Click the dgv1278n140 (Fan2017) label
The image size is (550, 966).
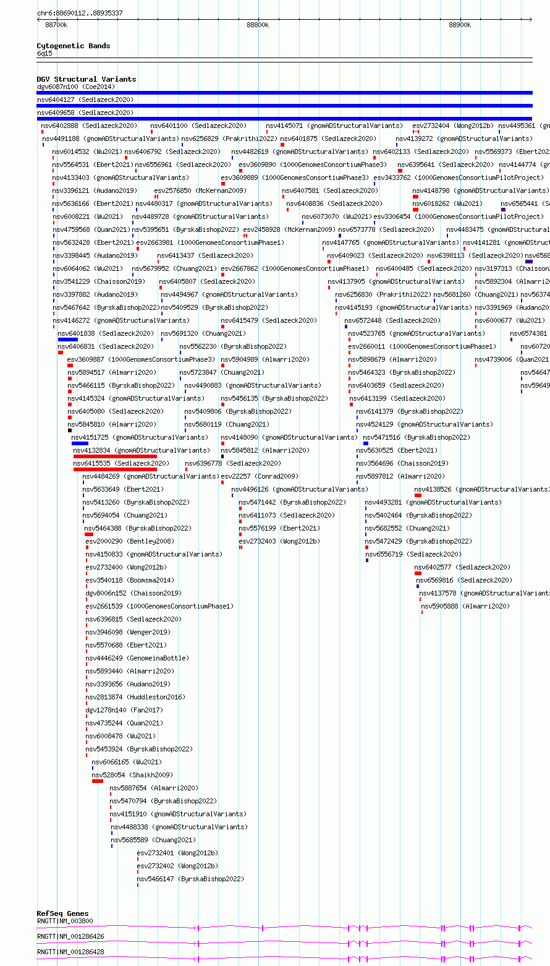pyautogui.click(x=124, y=710)
